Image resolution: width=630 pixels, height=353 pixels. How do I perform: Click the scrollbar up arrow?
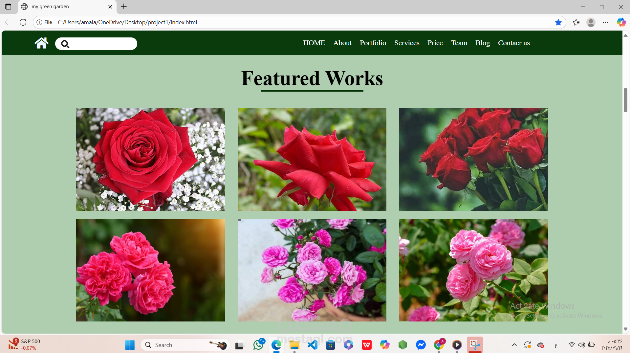click(x=625, y=35)
